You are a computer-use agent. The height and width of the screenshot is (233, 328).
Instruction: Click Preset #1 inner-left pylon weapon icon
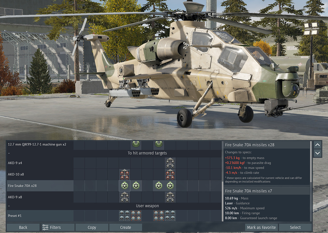click(x=136, y=216)
